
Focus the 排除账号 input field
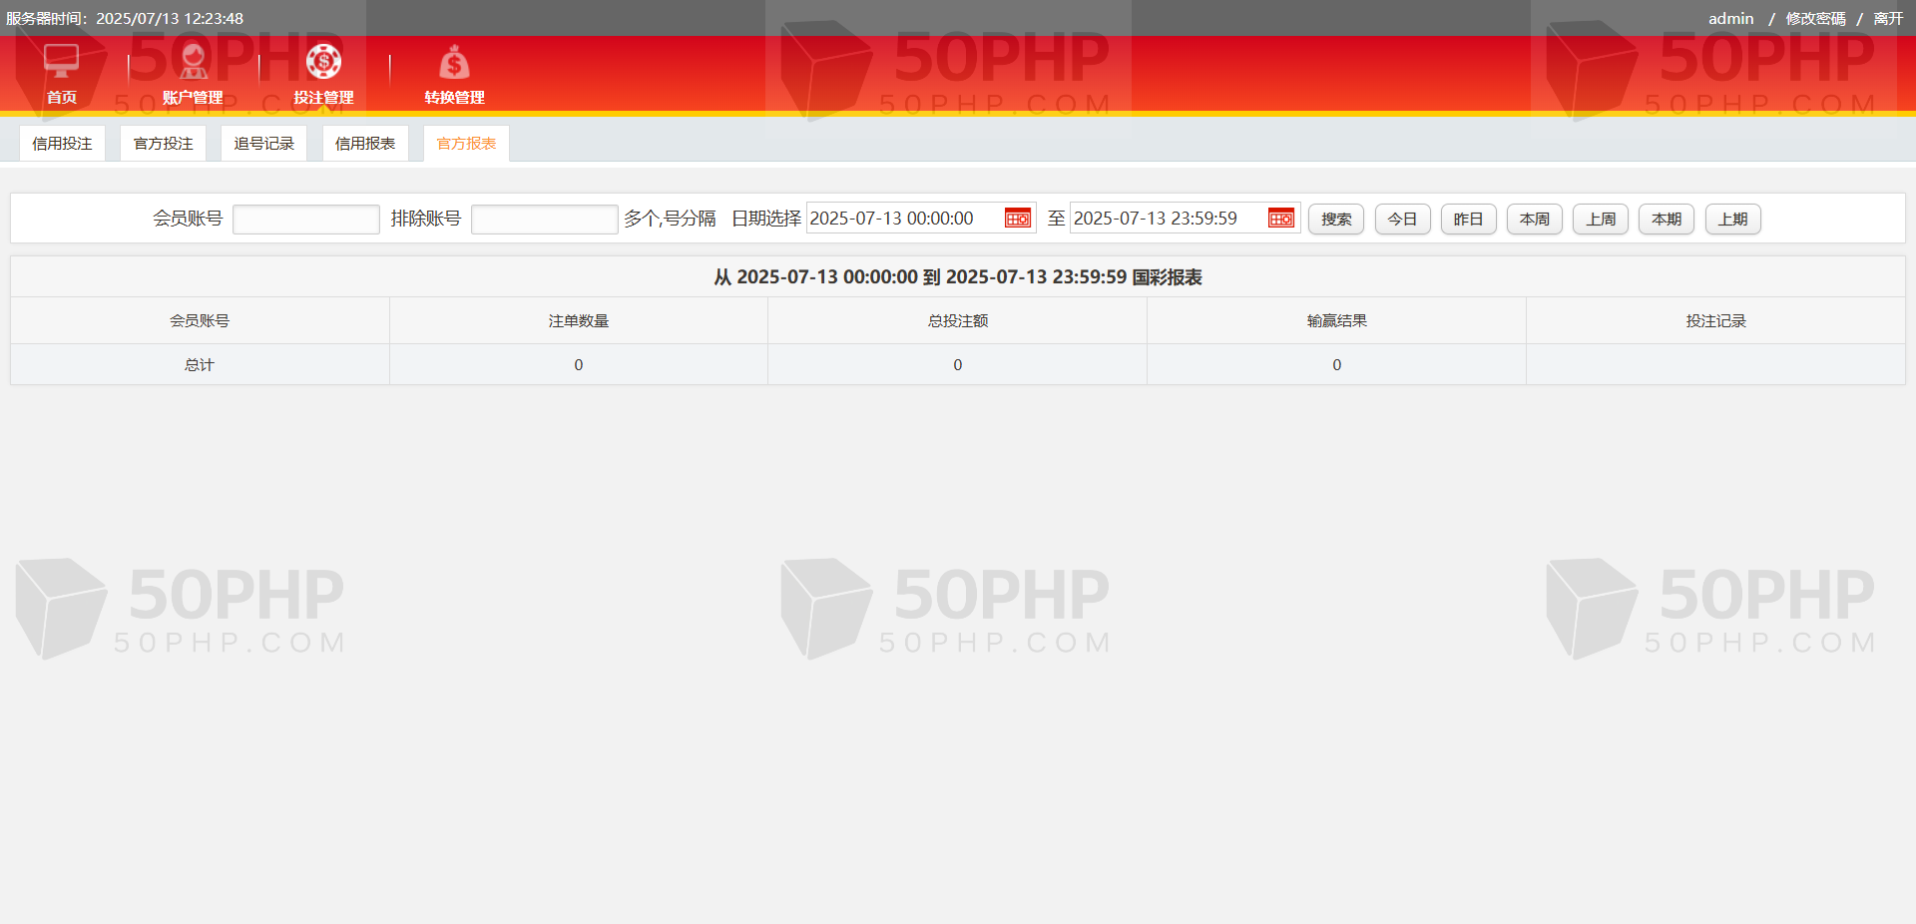[x=544, y=220]
